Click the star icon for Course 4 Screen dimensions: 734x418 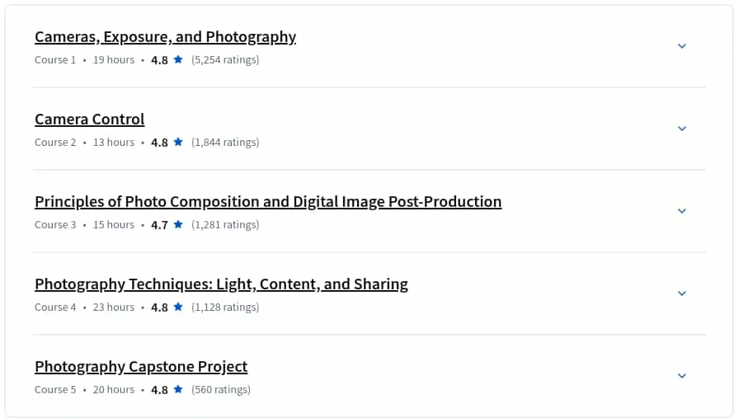click(x=178, y=307)
